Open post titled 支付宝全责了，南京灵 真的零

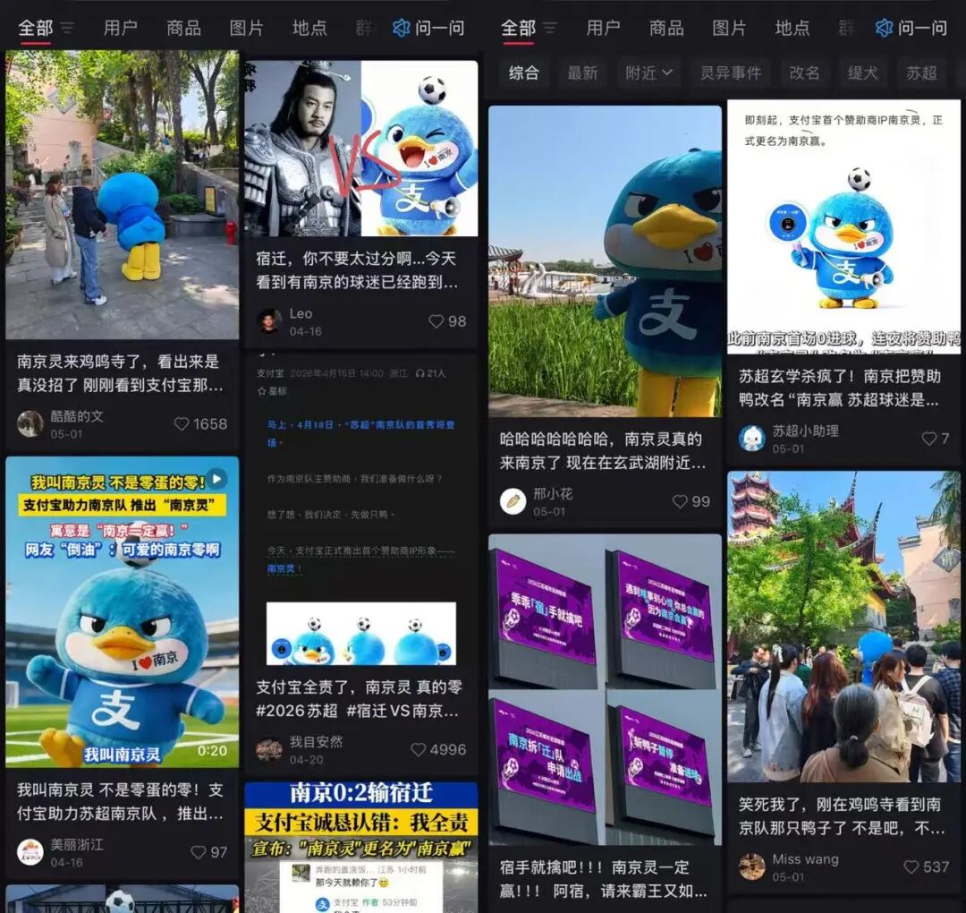pos(359,698)
